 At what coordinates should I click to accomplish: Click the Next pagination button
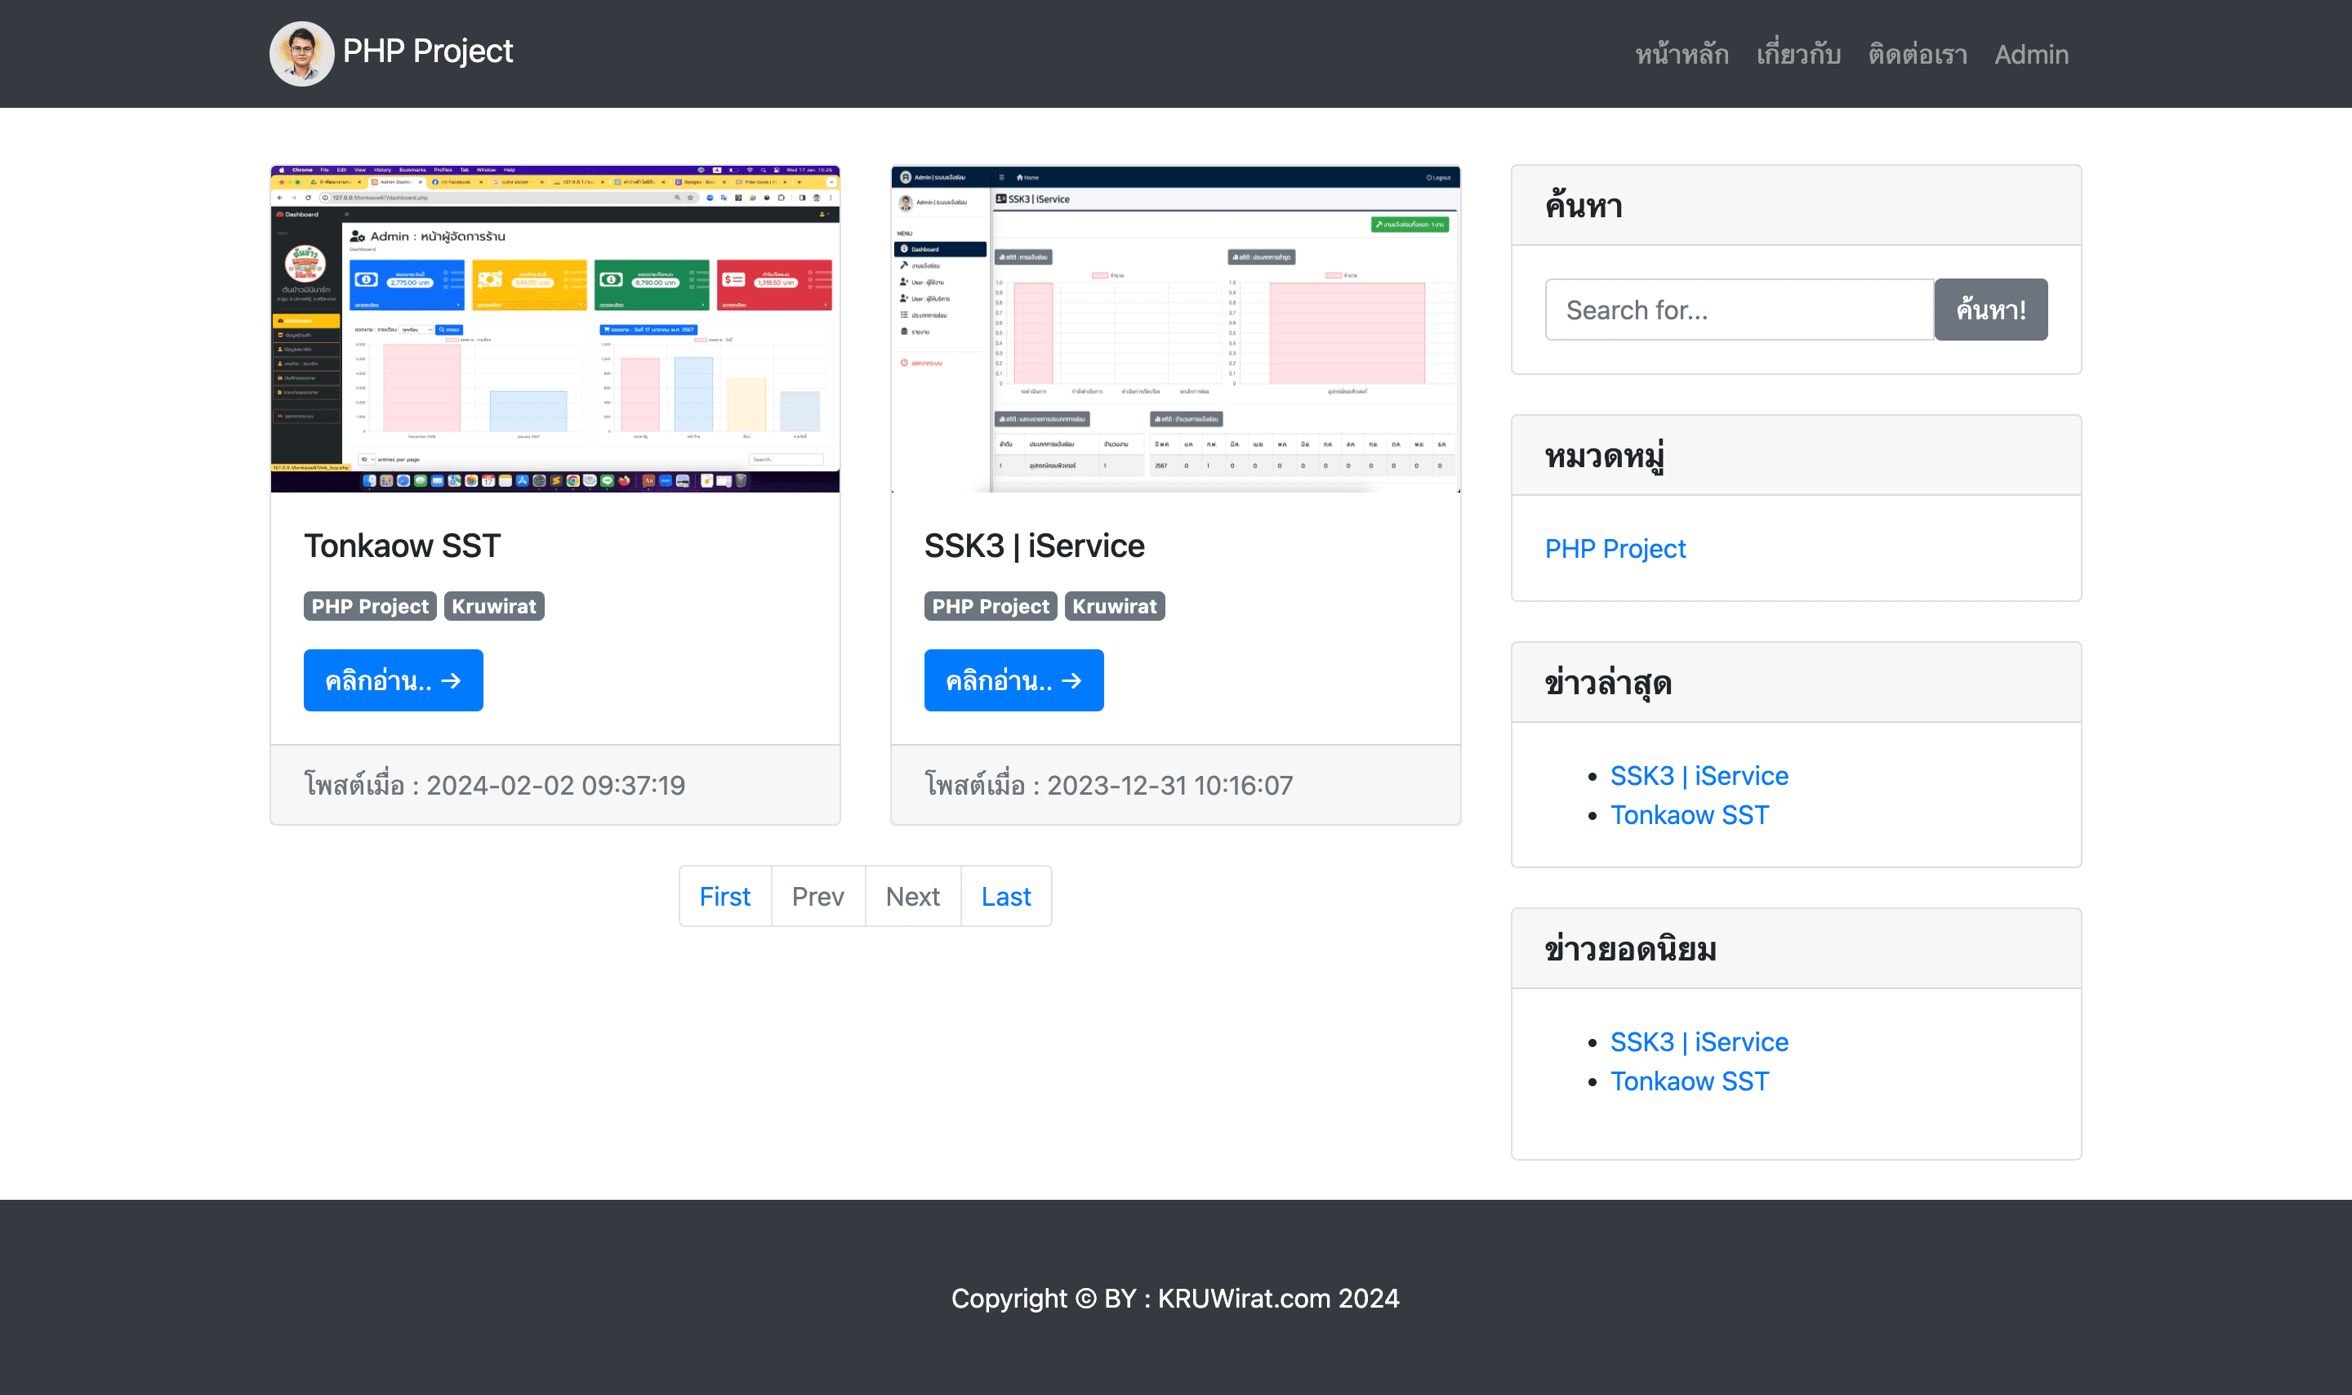[911, 896]
